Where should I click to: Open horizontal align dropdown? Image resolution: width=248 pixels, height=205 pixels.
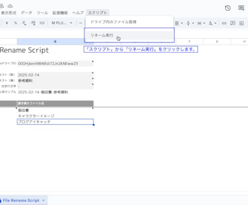[x=179, y=23]
